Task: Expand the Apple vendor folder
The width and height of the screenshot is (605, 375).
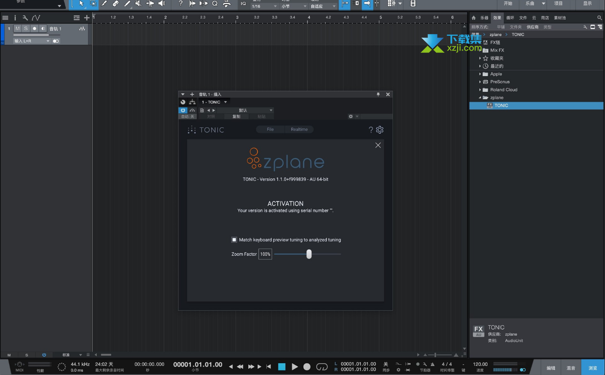Action: 480,74
